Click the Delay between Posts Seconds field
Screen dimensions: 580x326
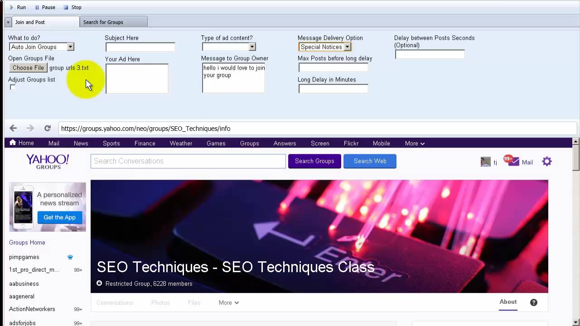[x=430, y=54]
